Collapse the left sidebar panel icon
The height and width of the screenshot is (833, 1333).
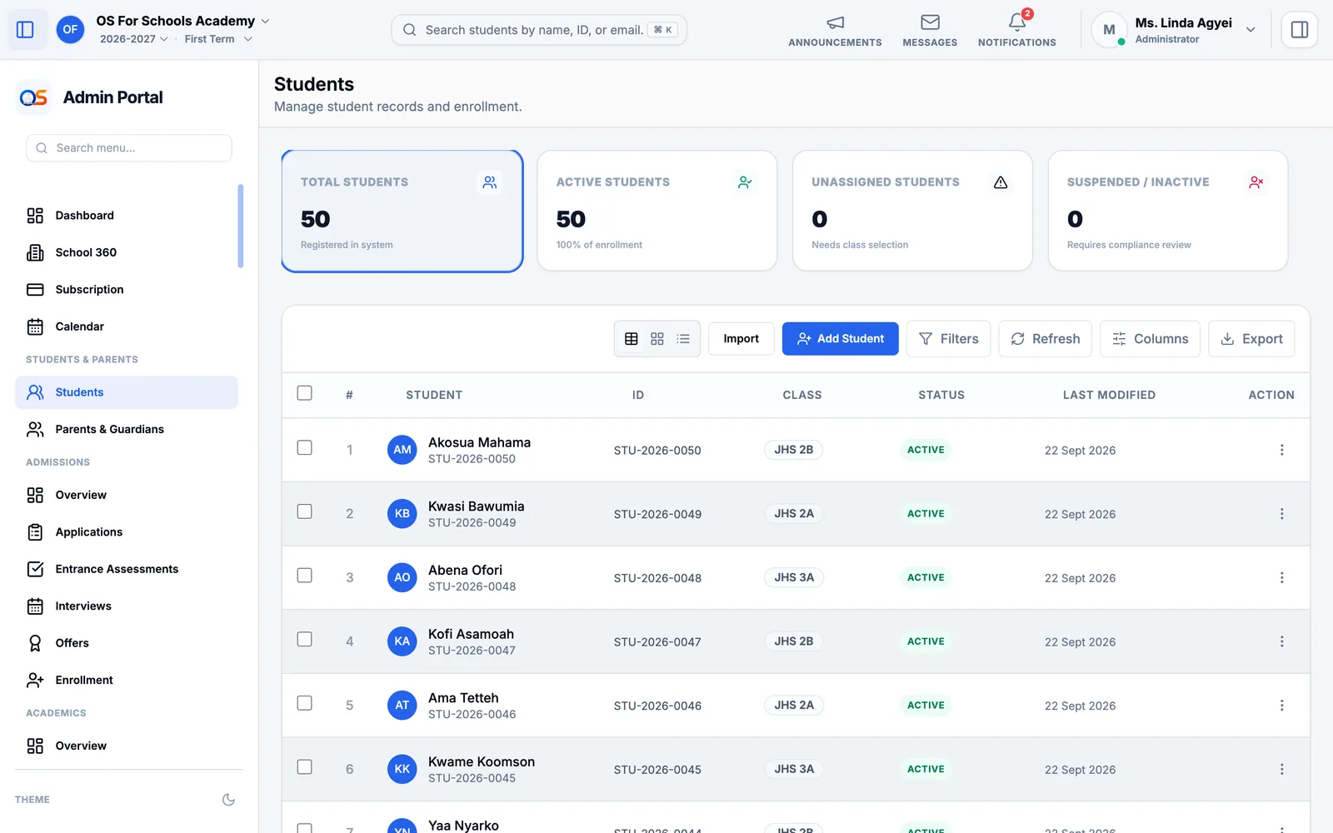(25, 30)
